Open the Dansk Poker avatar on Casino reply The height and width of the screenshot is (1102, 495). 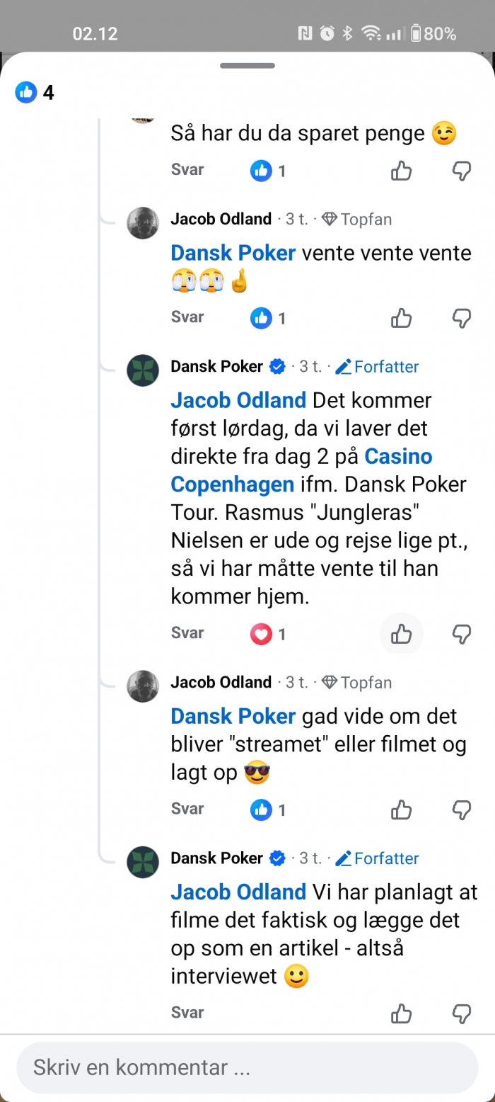click(142, 370)
